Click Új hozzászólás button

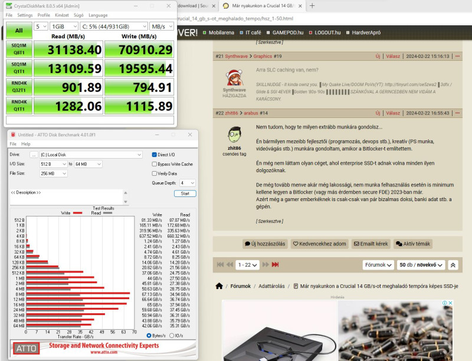(x=265, y=244)
